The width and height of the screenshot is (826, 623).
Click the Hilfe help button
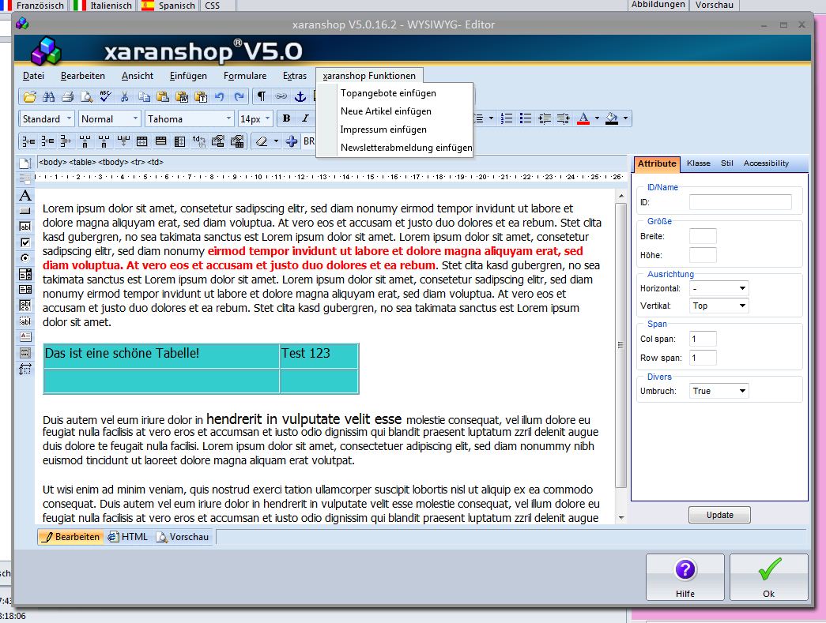[685, 577]
